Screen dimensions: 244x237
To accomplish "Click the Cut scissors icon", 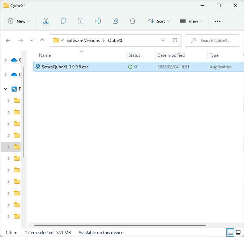I will point(46,21).
